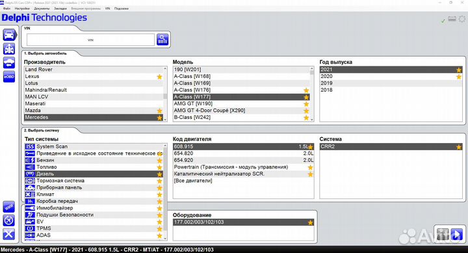Click the ISS System Scan icon
The image size is (468, 253).
[x=30, y=146]
